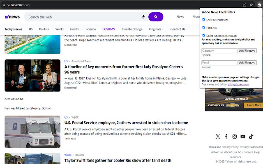Click the TikTok icon in the footer
This screenshot has width=263, height=164.
251,136
